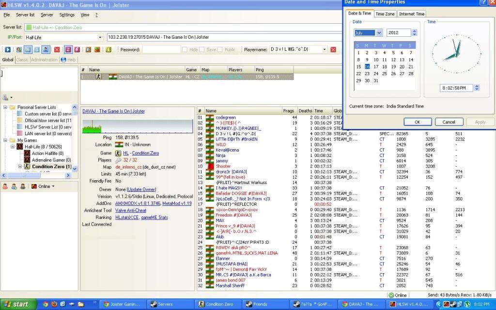Open the HLstatsX:CE ranking link

click(127, 217)
